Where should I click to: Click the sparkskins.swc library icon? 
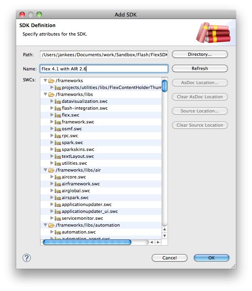point(58,149)
